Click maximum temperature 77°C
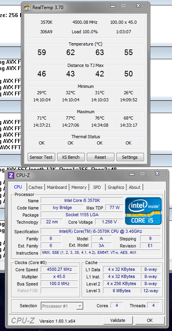The height and width of the screenshot is (331, 172). 71,118
